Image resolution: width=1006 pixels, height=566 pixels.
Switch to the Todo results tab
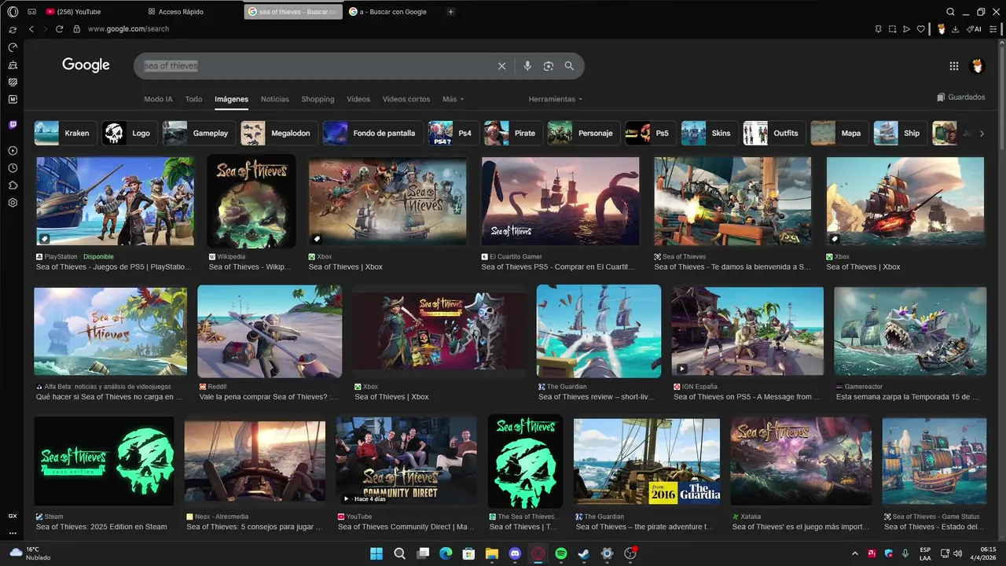[x=193, y=99]
